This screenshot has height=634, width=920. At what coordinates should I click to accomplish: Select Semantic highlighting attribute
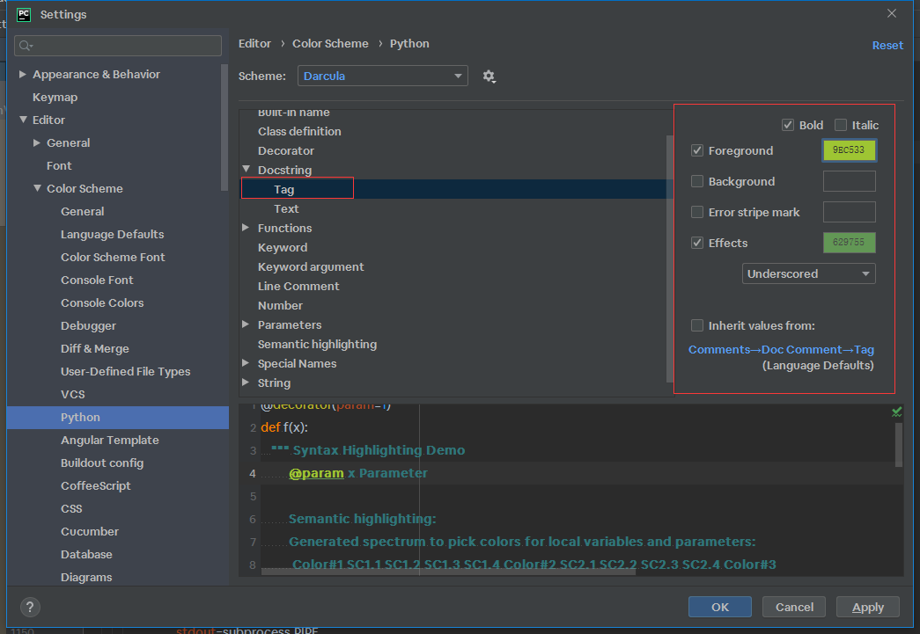click(x=317, y=344)
